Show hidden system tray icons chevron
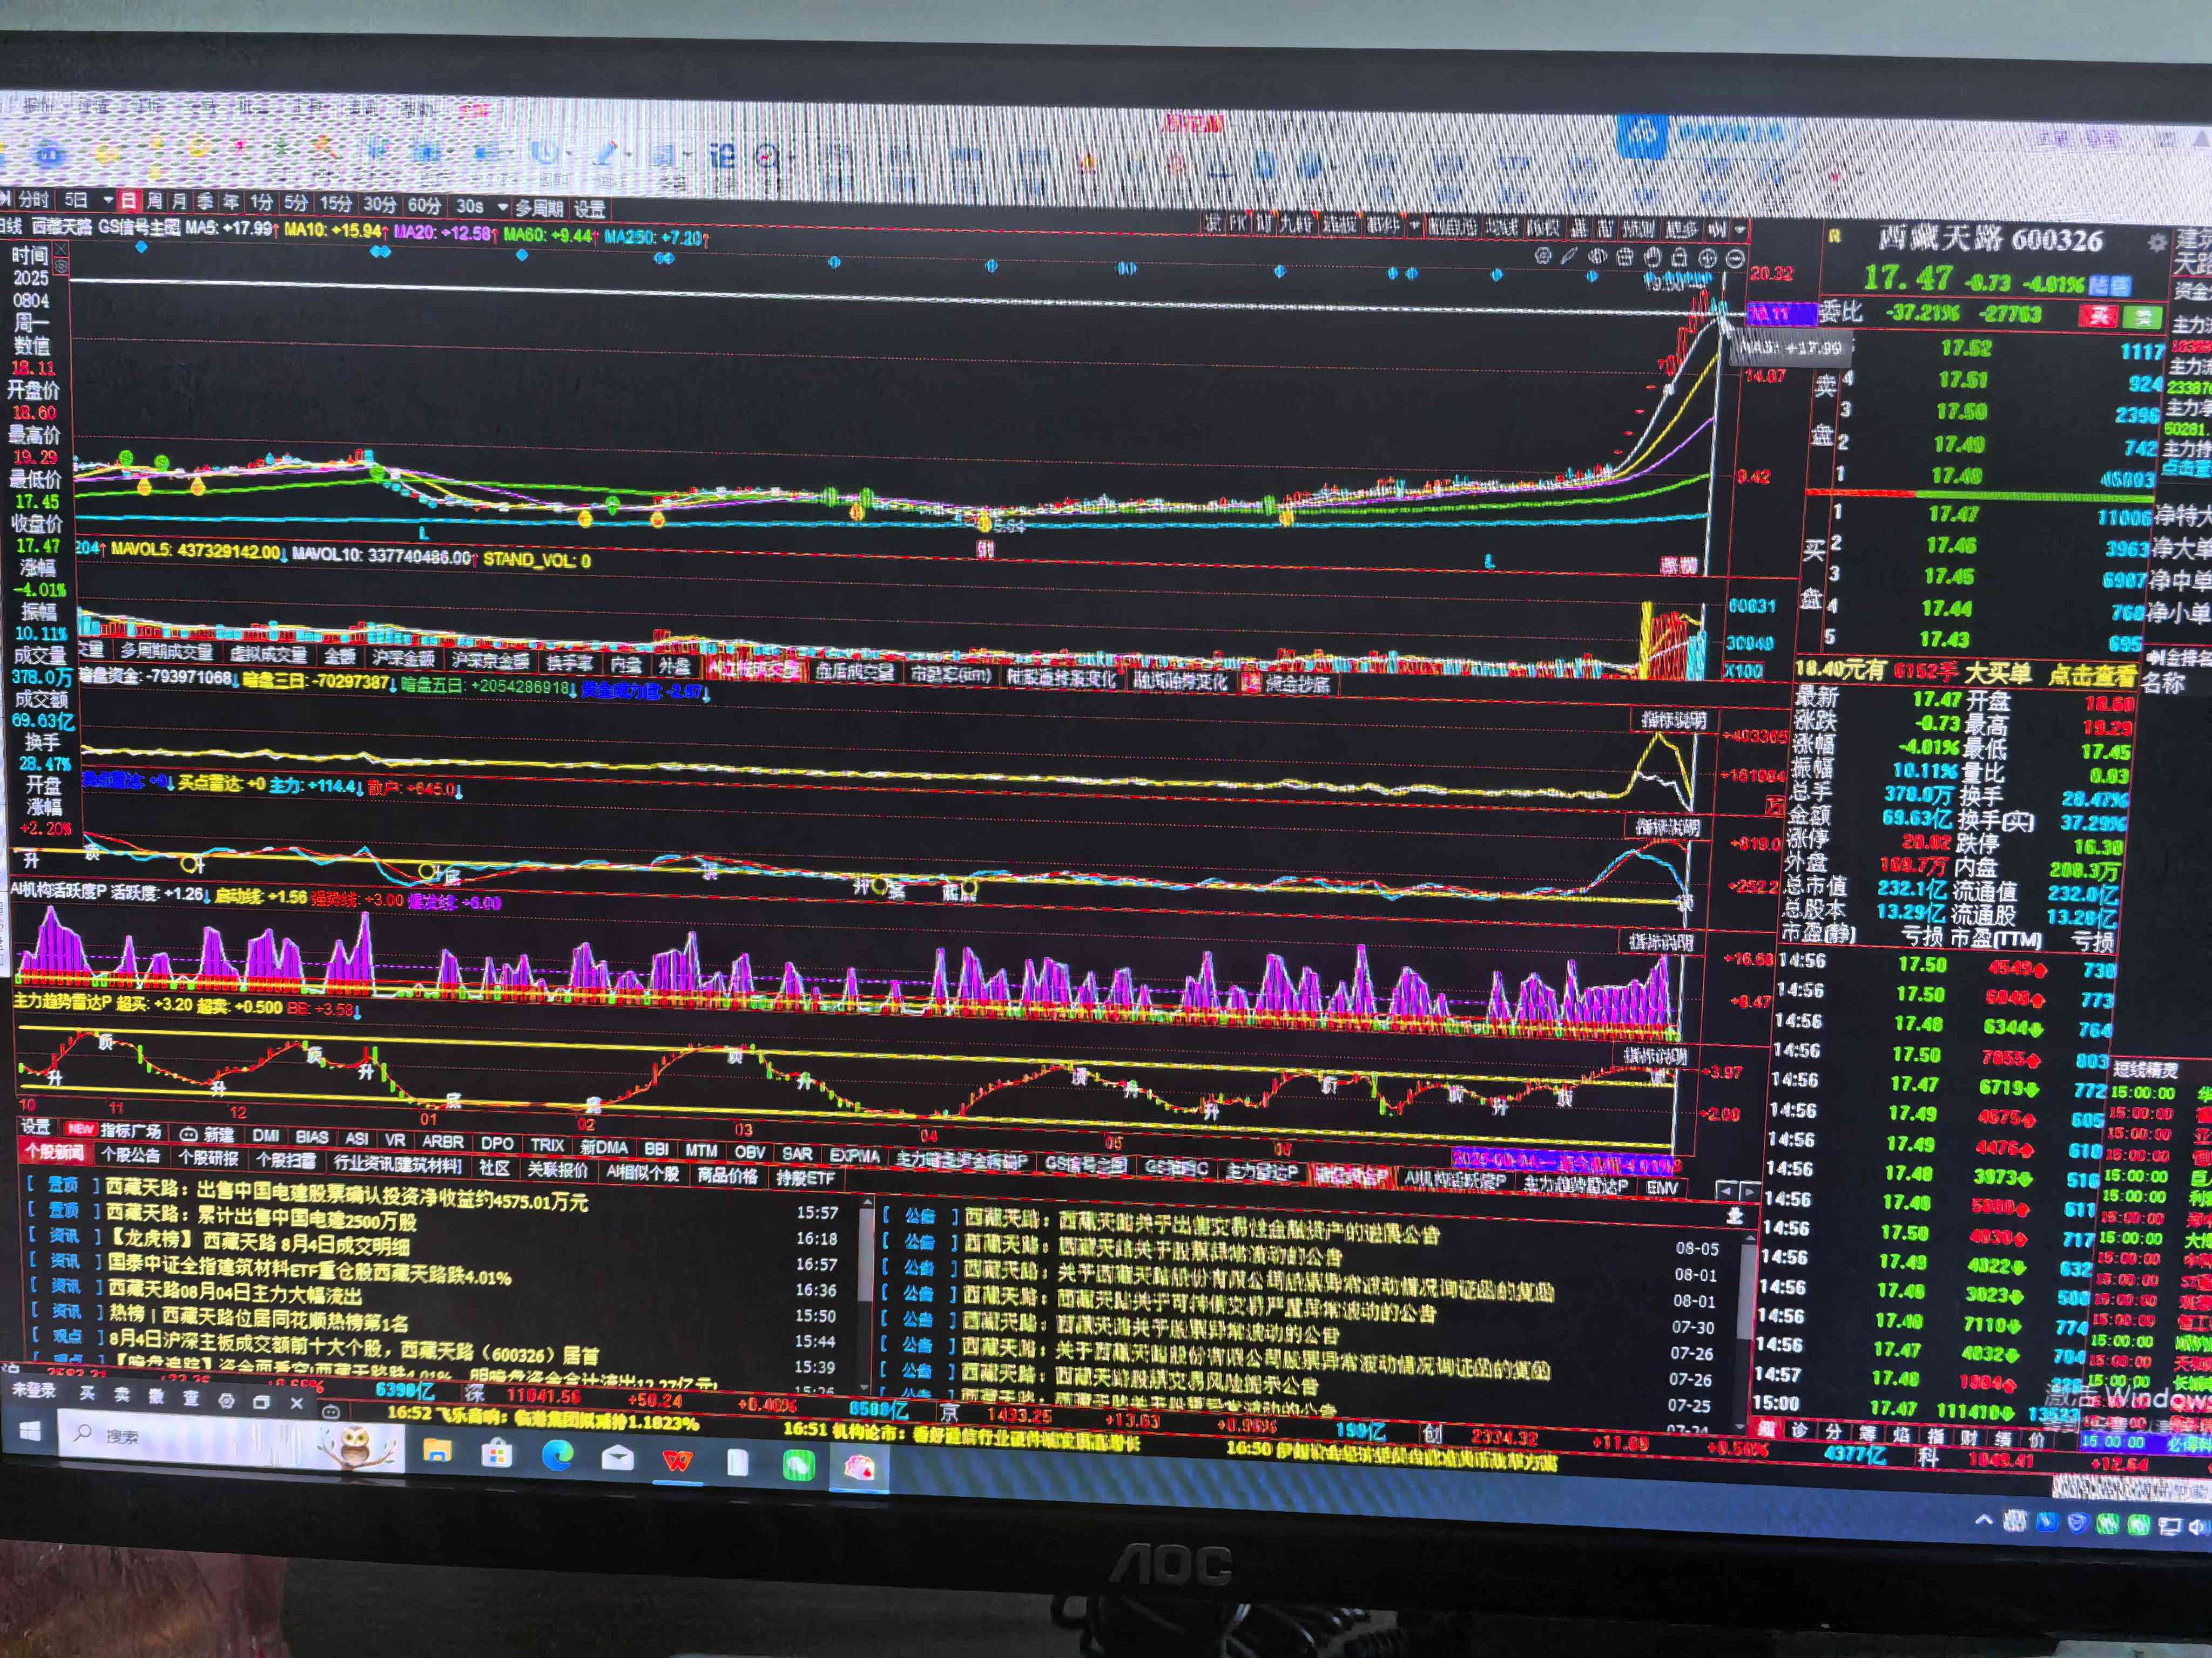 click(1984, 1520)
